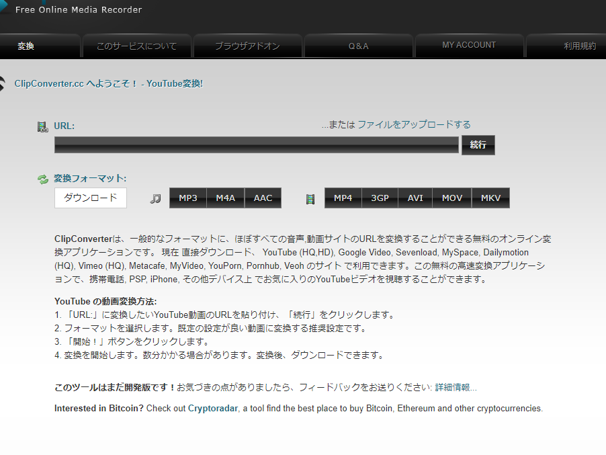Click into the URL input field
Screen dimensions: 606x455
256,144
